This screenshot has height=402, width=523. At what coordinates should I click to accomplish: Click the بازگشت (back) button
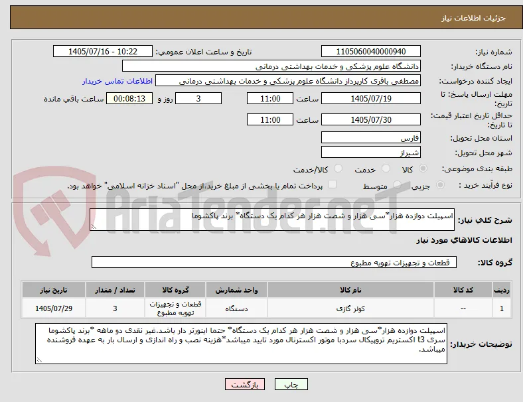[245, 384]
